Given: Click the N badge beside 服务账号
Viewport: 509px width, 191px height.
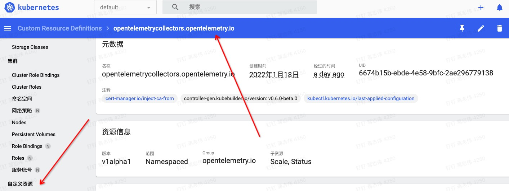Looking at the screenshot, I should tap(37, 170).
